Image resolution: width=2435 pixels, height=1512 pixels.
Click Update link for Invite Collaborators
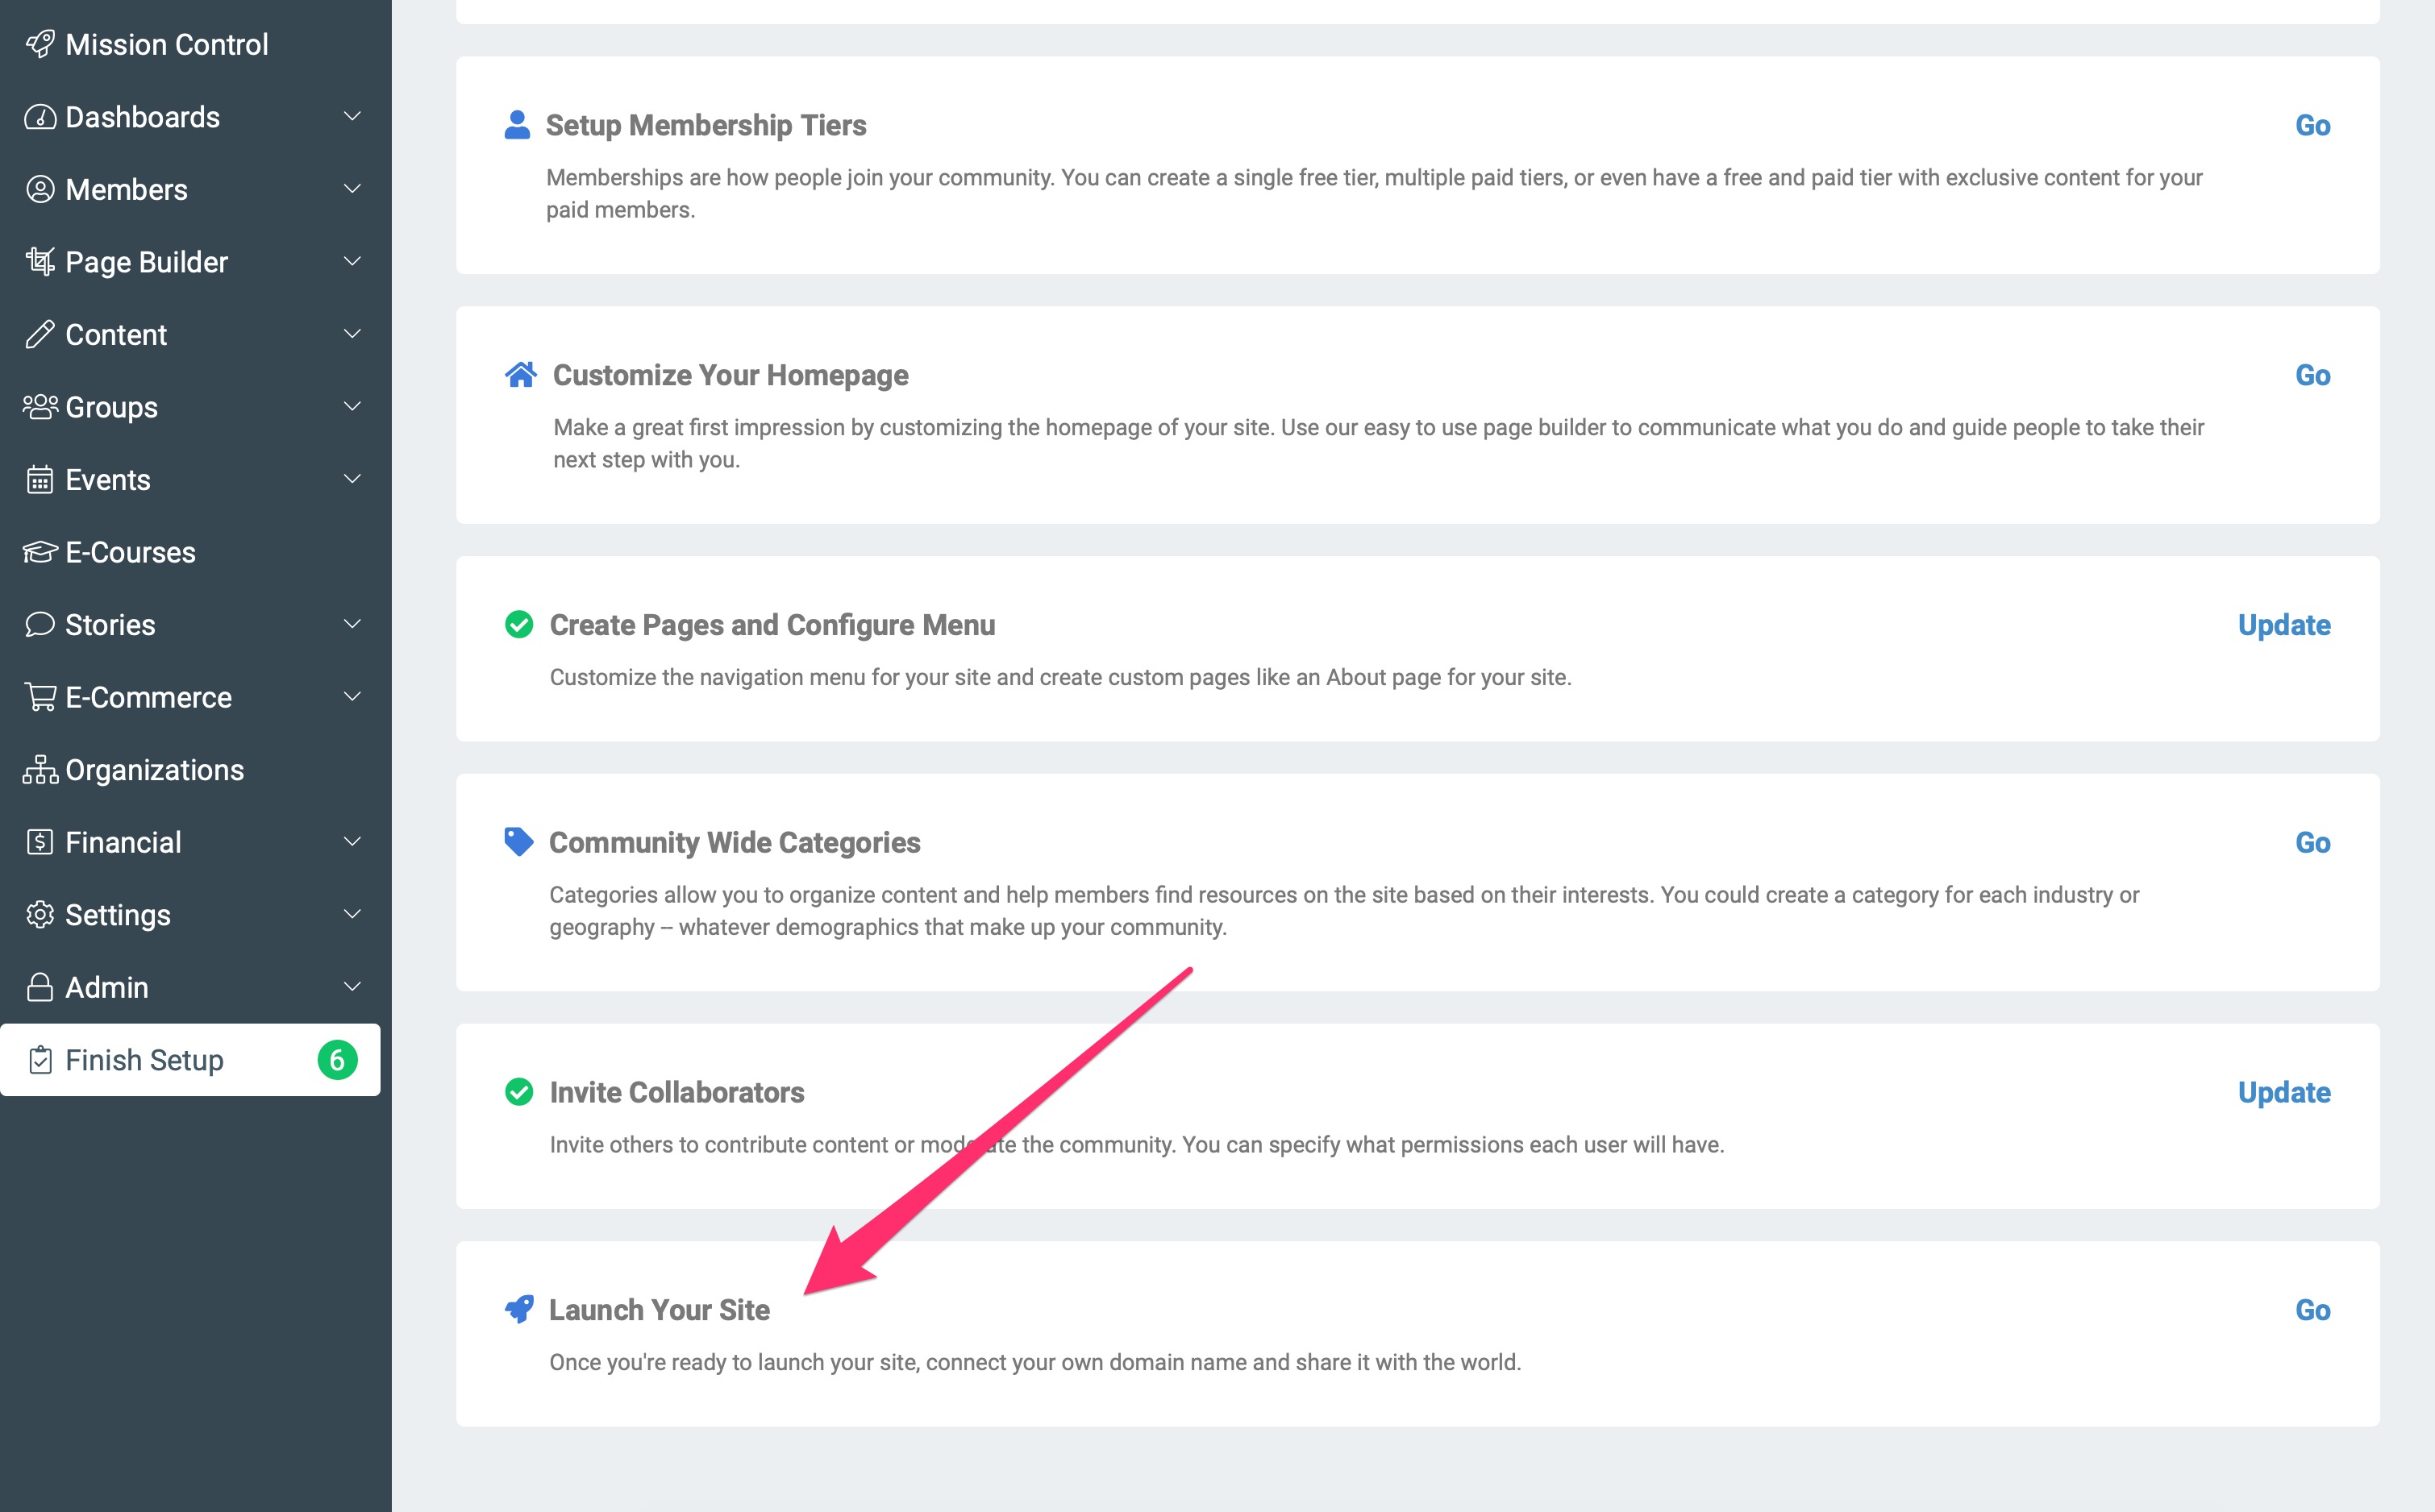[x=2284, y=1092]
